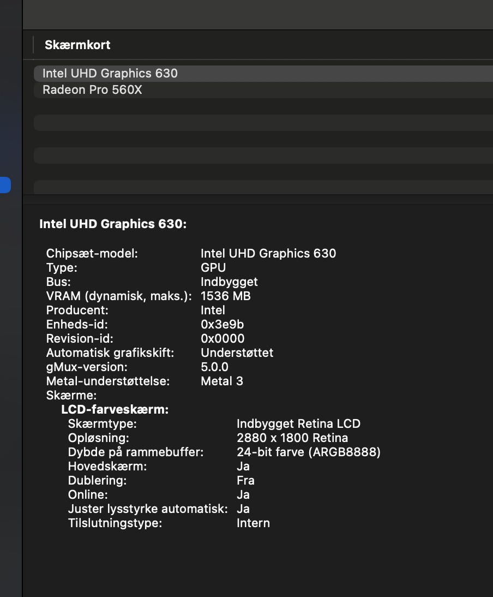The image size is (493, 597).
Task: Click the Dublering value Fra
Action: [245, 481]
